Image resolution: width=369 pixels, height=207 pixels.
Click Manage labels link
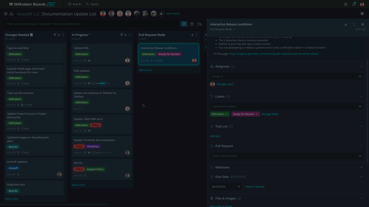coord(270,114)
